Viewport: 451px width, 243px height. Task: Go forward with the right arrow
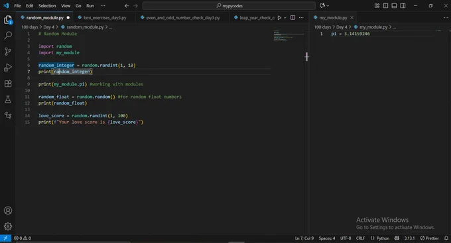tap(135, 5)
